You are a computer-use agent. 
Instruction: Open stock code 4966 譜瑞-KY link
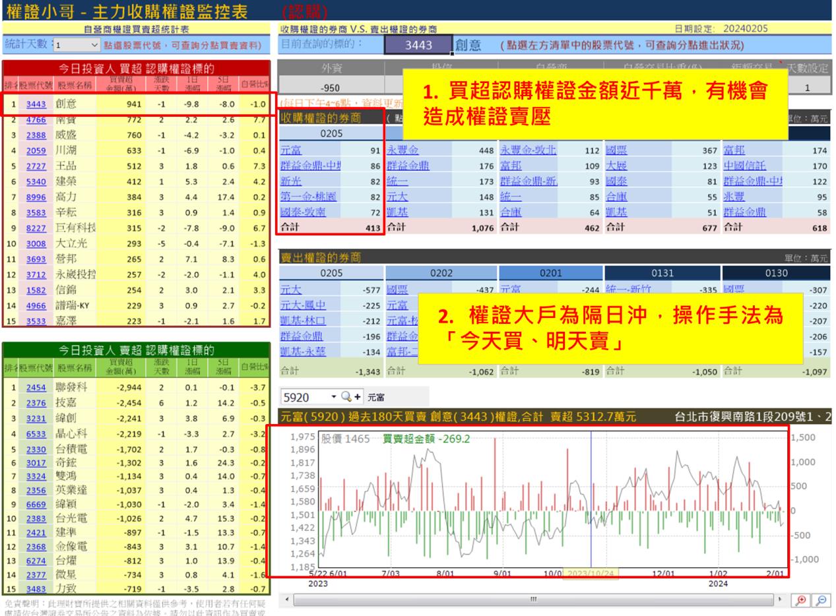[x=36, y=305]
